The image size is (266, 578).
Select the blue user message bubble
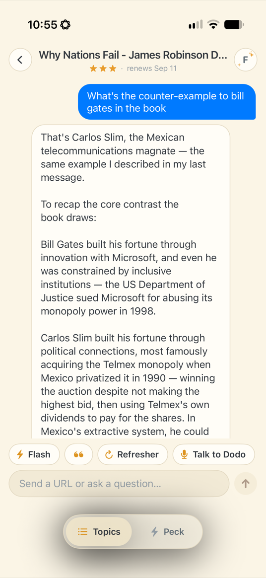tap(167, 102)
